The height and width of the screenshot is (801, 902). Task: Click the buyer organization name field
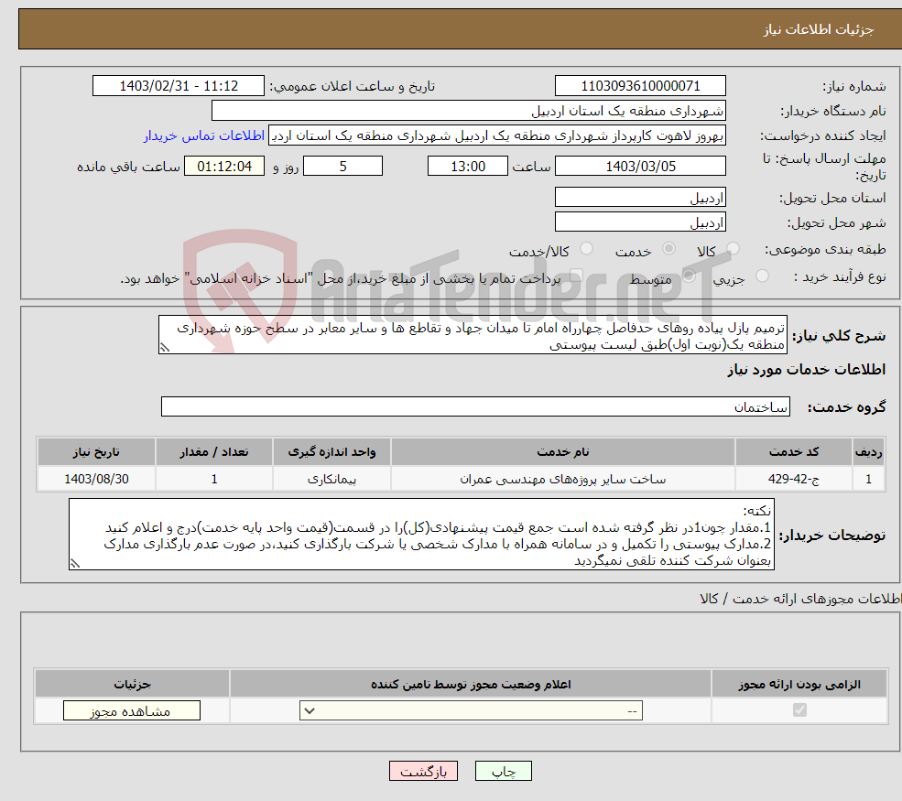(468, 111)
